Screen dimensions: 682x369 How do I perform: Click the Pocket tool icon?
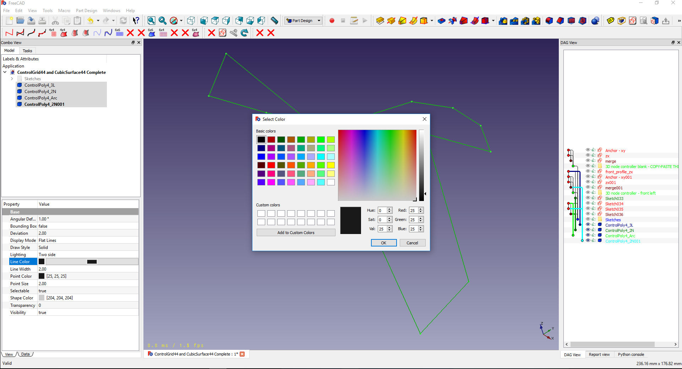point(441,21)
